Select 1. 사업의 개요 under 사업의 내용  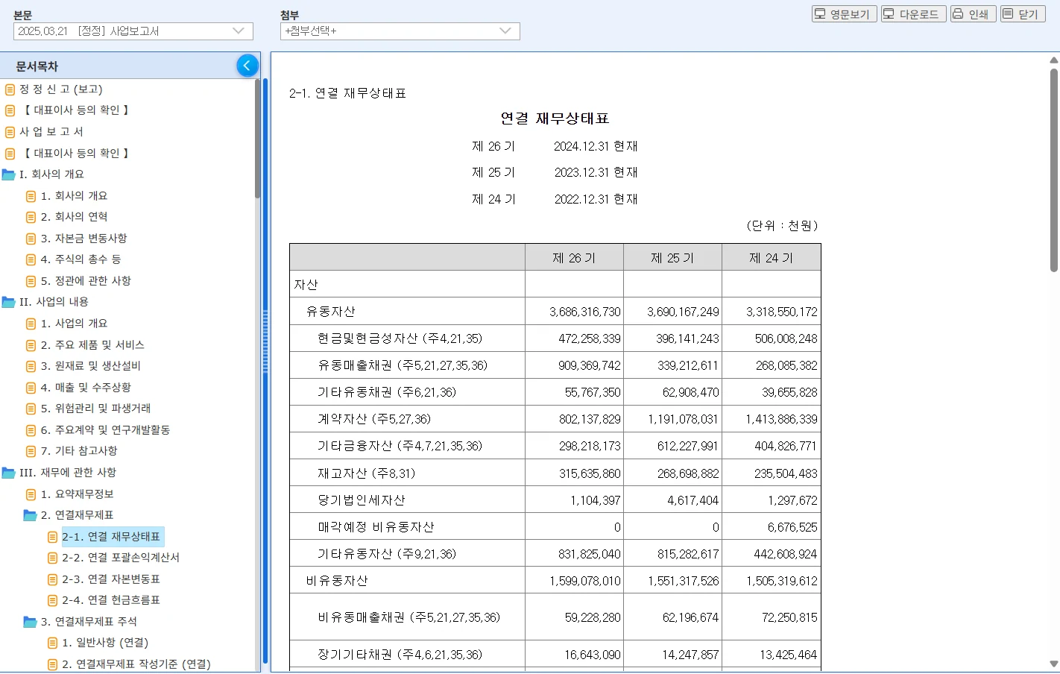point(75,324)
